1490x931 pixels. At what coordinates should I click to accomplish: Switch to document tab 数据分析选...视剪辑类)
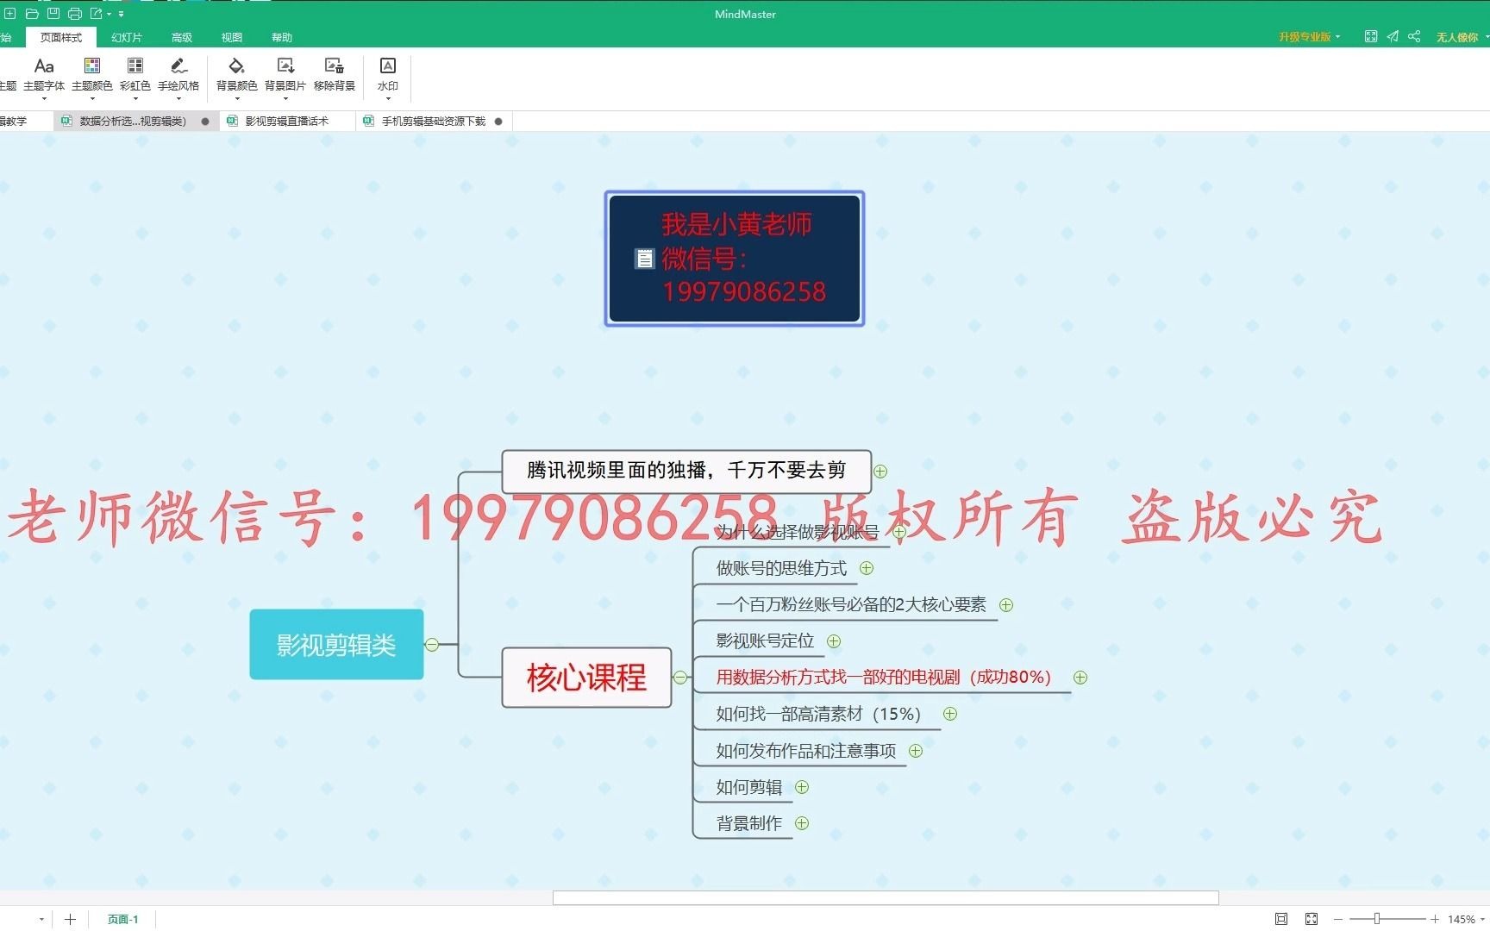click(135, 121)
